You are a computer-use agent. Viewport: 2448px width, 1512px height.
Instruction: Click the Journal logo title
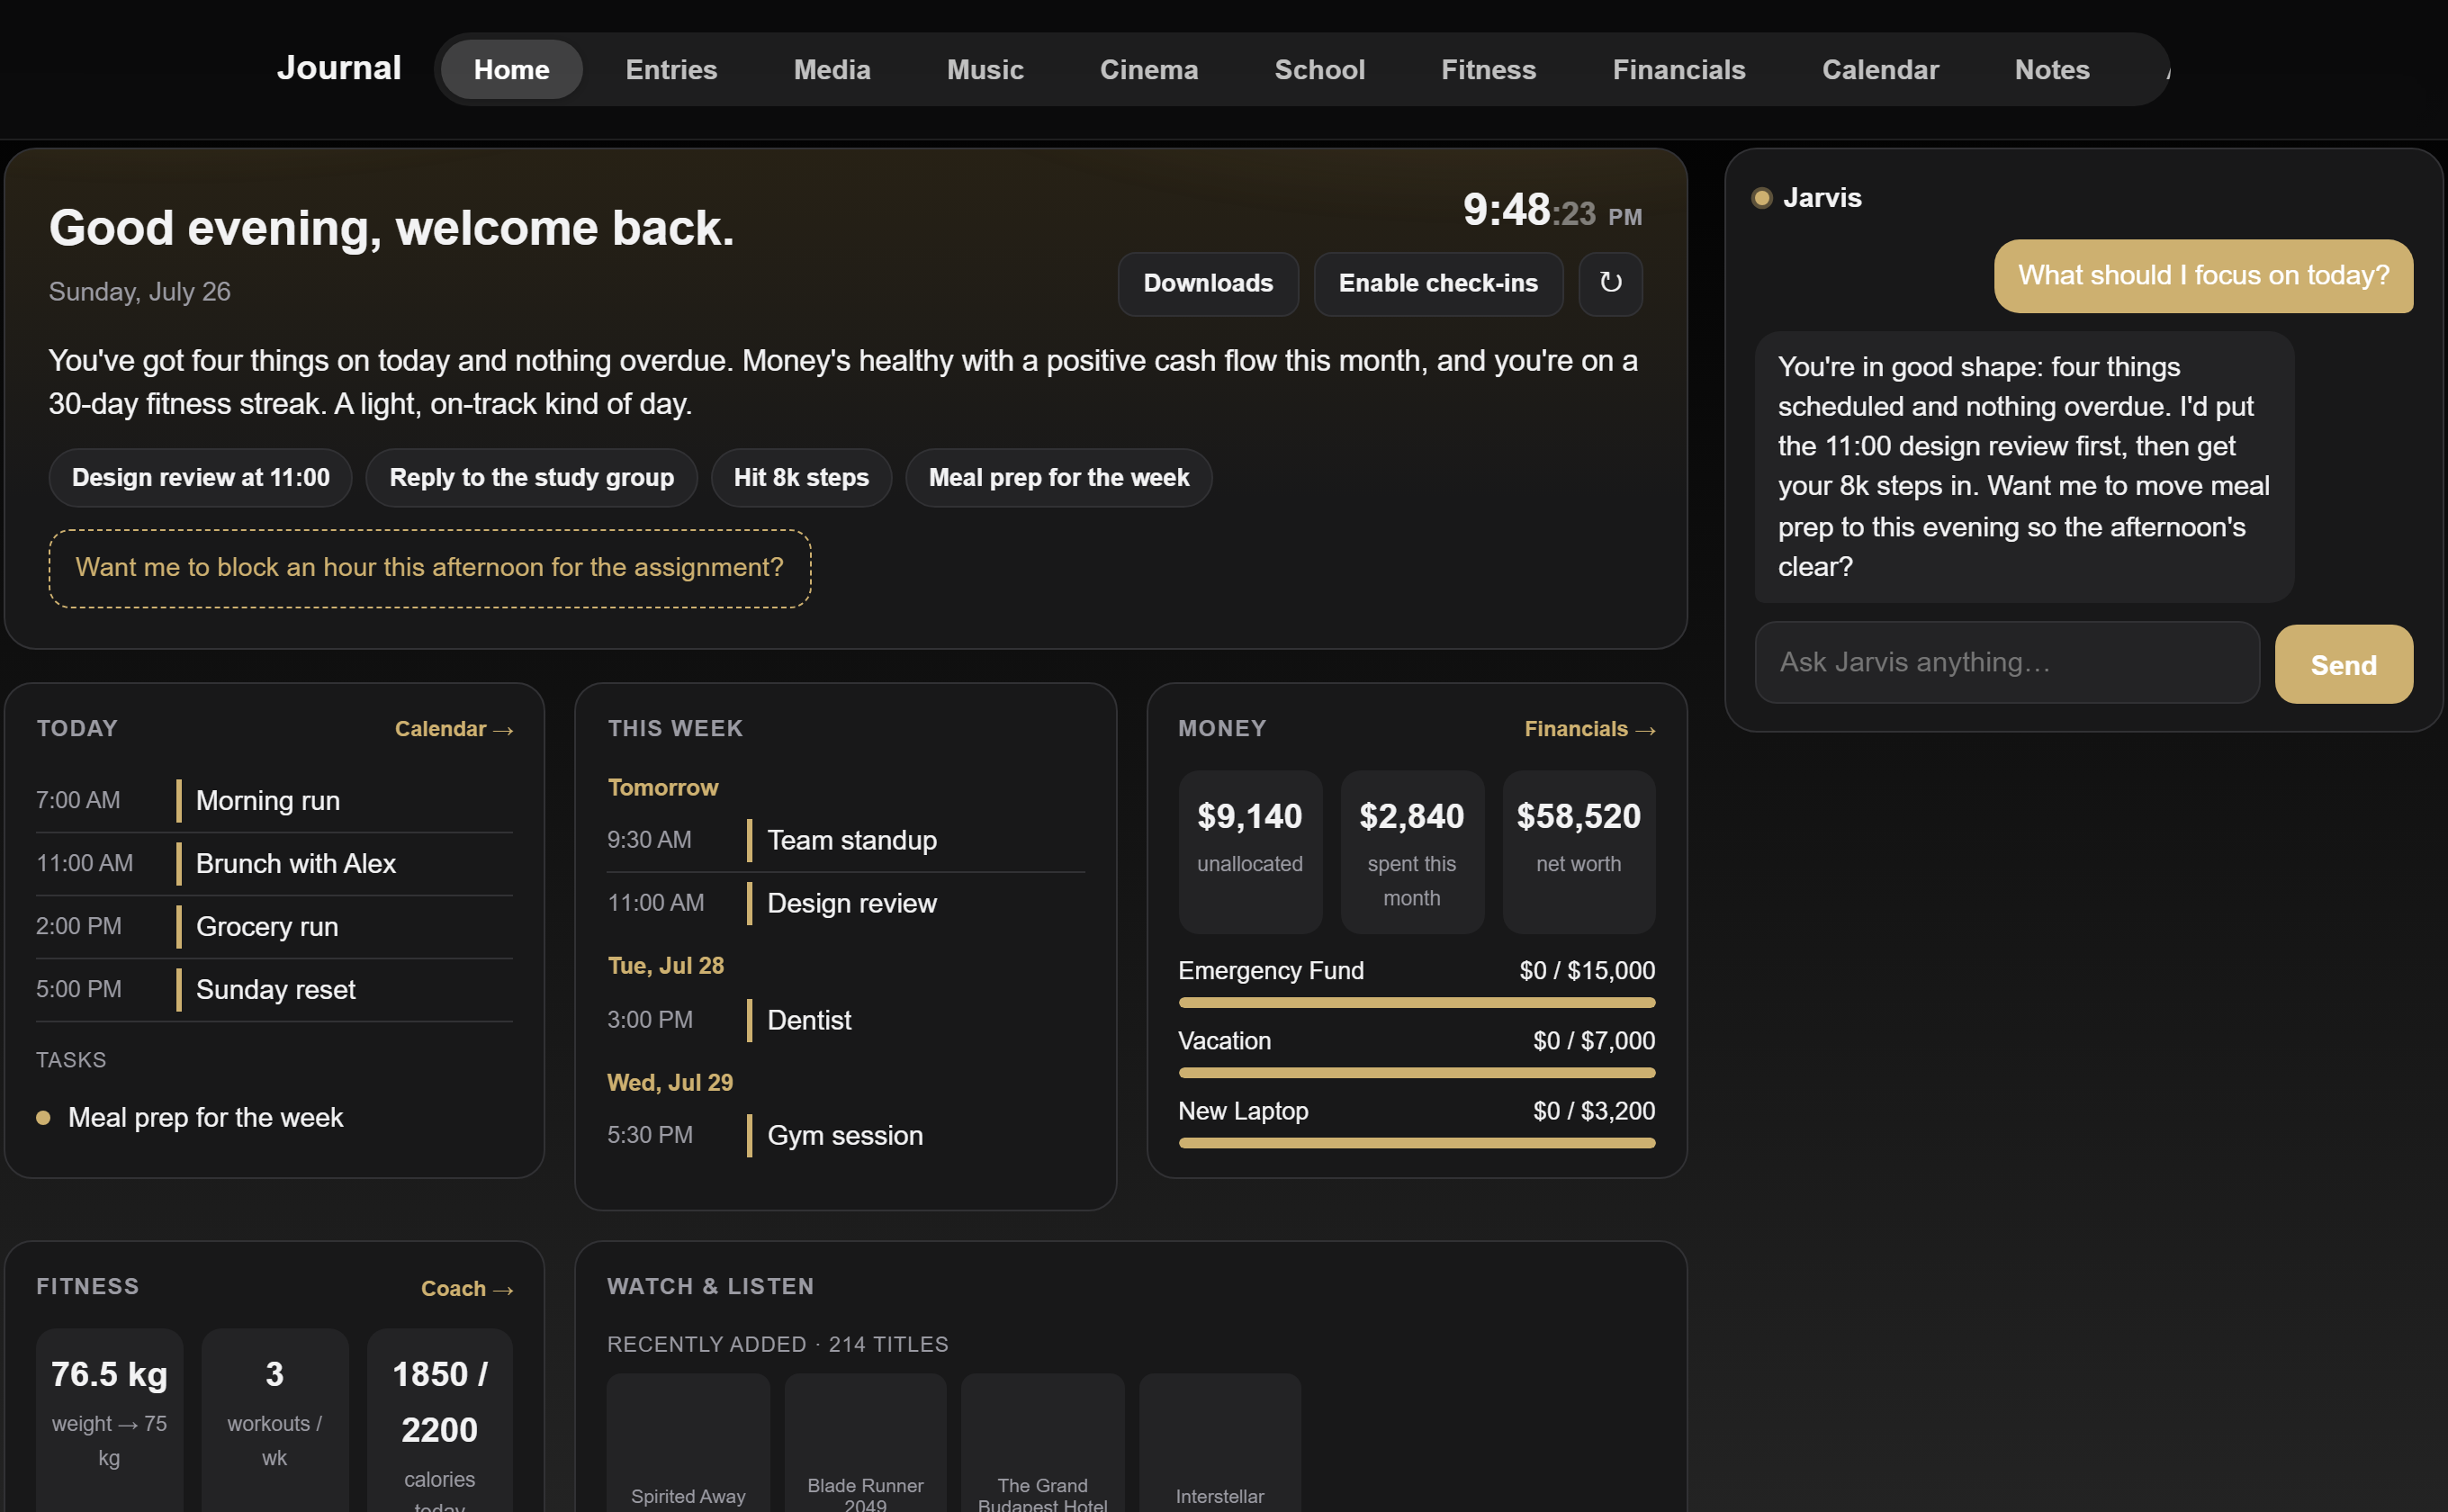pos(339,67)
